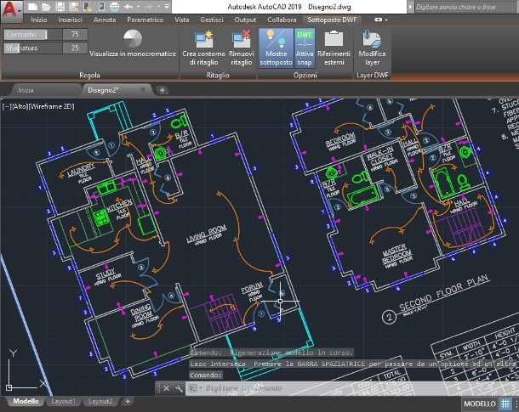Viewport: 519px width, 412px height.
Task: Toggle Attiva snap for DWF
Action: (x=305, y=48)
